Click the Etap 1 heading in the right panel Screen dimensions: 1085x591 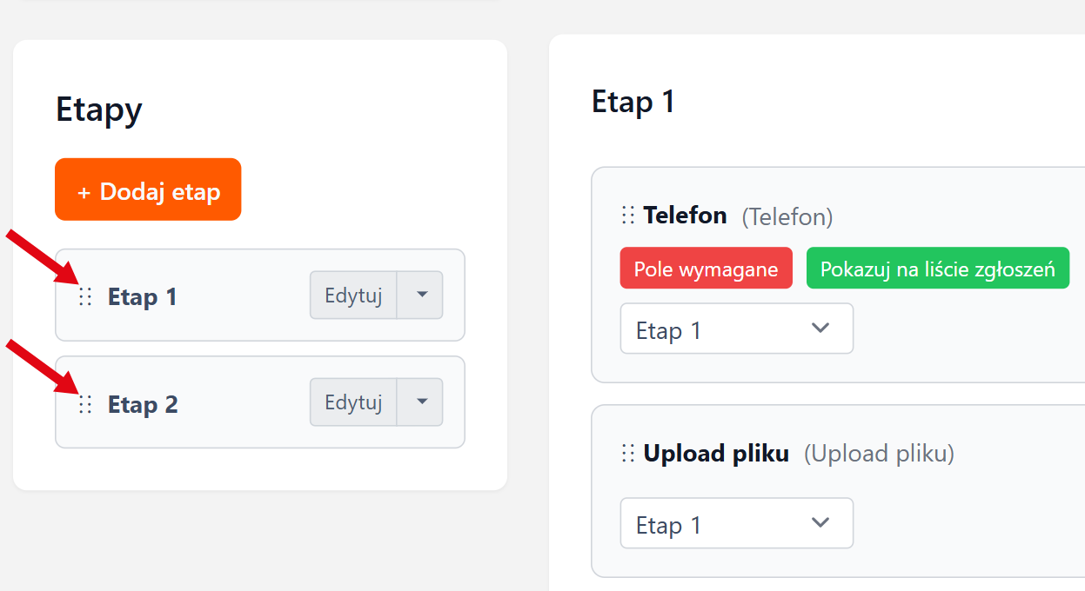tap(633, 102)
